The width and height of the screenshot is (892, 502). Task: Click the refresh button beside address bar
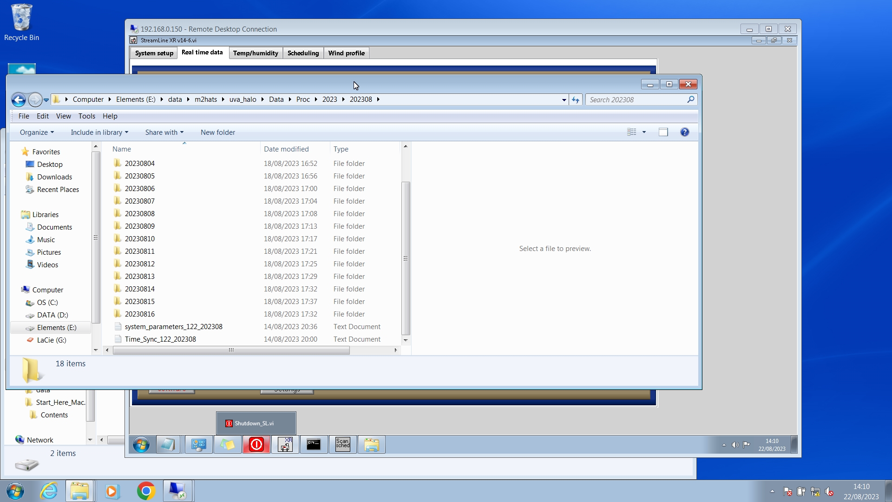576,100
